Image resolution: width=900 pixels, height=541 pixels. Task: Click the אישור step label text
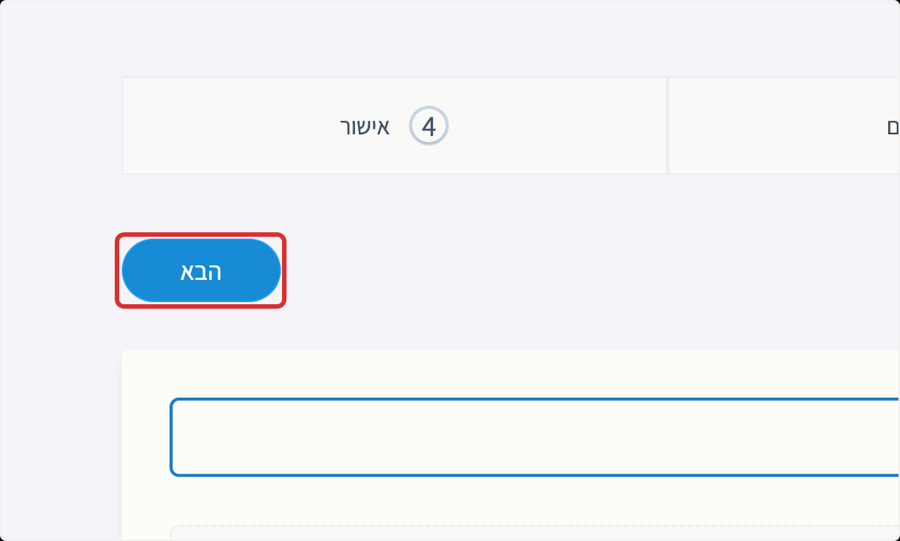click(x=364, y=127)
